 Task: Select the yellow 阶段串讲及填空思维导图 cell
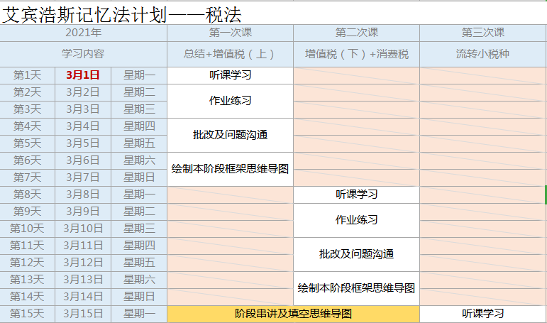tap(293, 314)
